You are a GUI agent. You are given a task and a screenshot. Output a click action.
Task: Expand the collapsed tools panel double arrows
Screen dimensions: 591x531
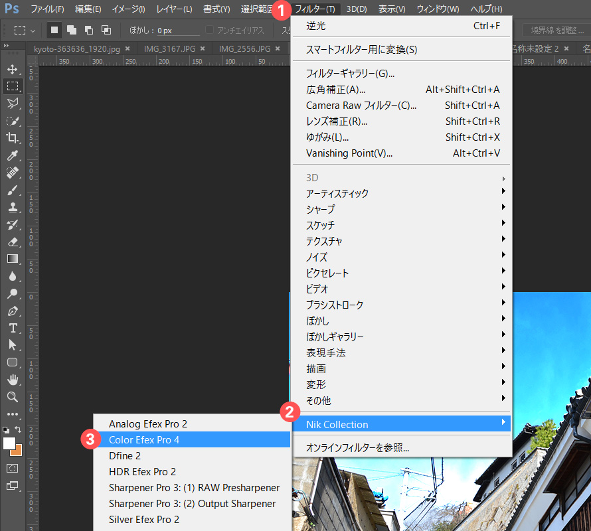(x=6, y=46)
